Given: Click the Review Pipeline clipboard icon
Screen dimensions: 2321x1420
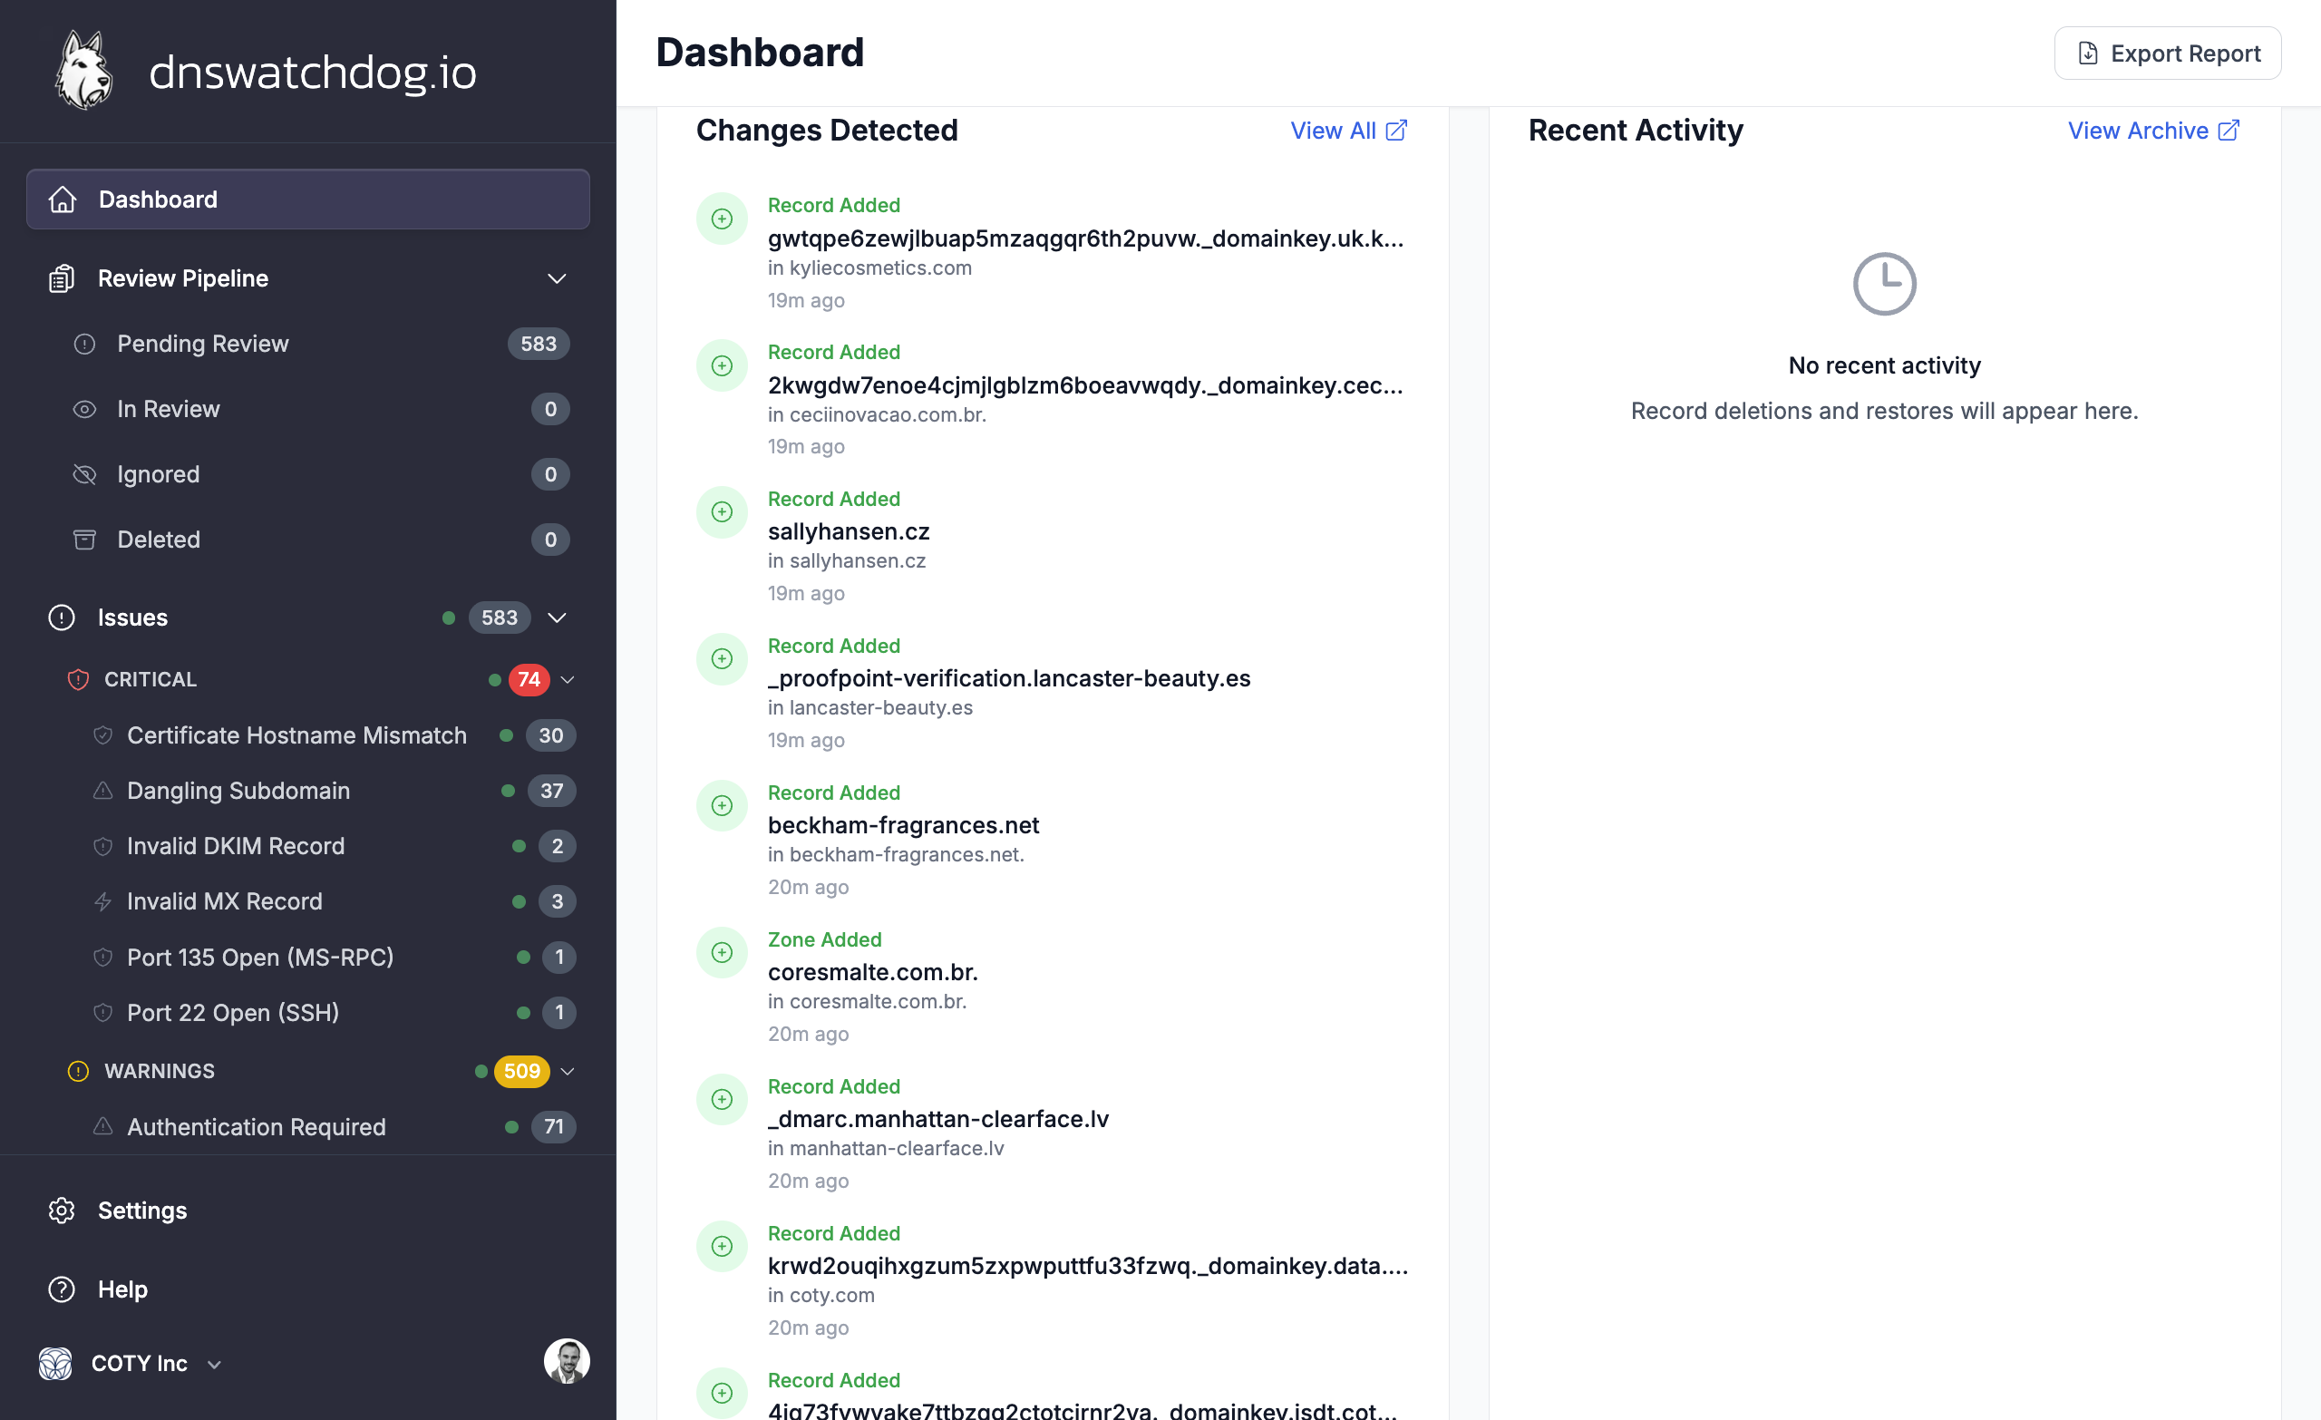Looking at the screenshot, I should (x=63, y=279).
